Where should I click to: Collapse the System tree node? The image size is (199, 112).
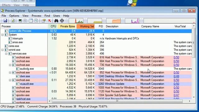(2, 35)
